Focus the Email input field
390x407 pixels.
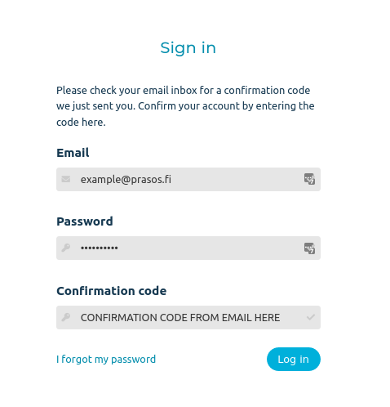tap(188, 179)
